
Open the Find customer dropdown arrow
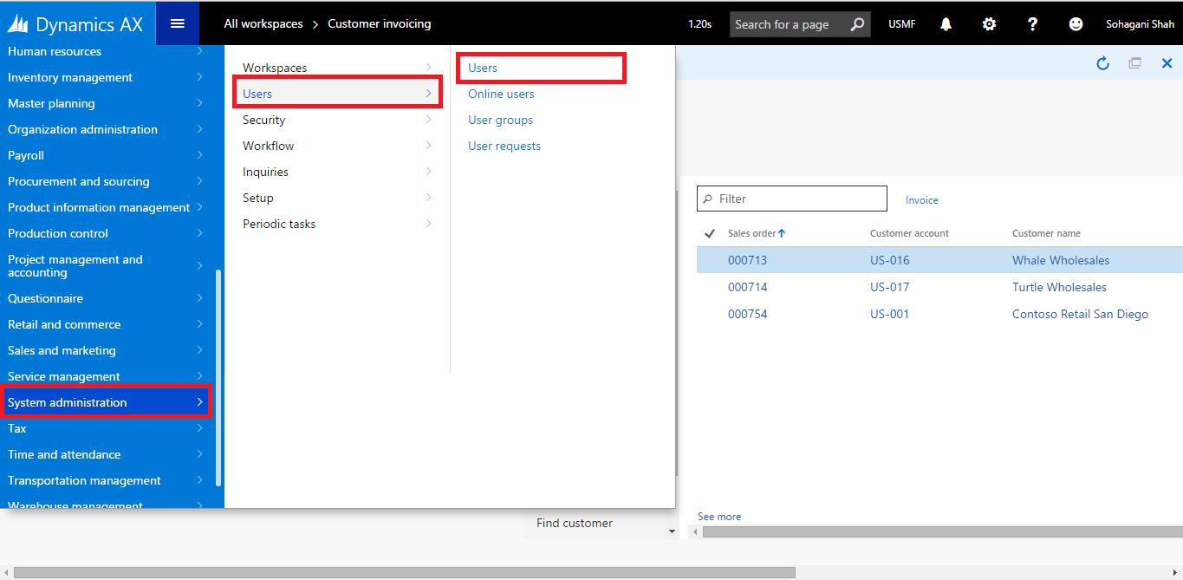pos(671,531)
